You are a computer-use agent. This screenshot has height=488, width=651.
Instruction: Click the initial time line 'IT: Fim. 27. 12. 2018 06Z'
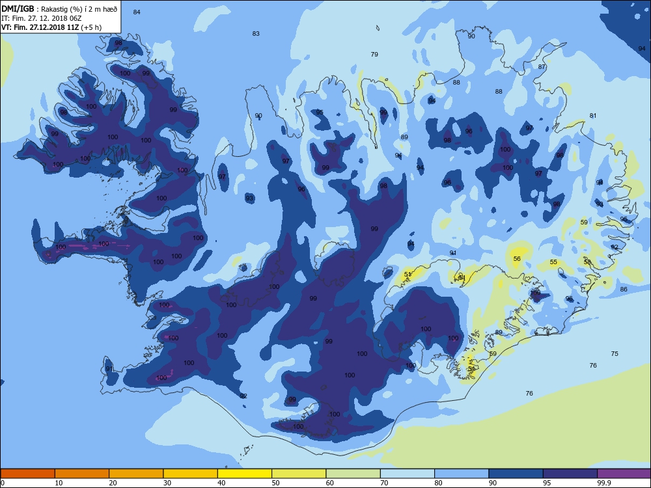coord(41,18)
